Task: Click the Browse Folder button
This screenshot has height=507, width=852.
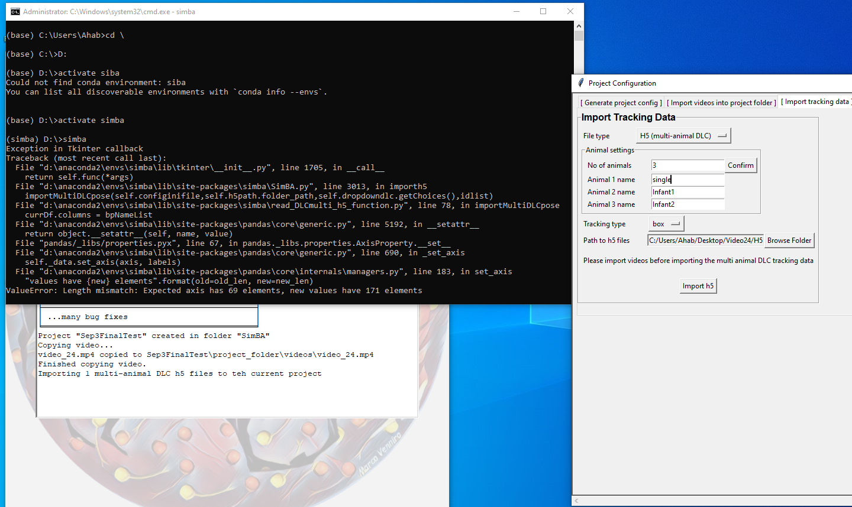Action: 789,240
